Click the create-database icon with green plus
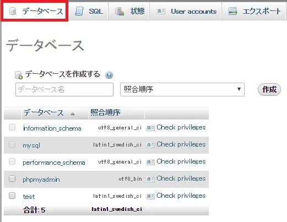Screen dimensions: 287x222 point(19,75)
